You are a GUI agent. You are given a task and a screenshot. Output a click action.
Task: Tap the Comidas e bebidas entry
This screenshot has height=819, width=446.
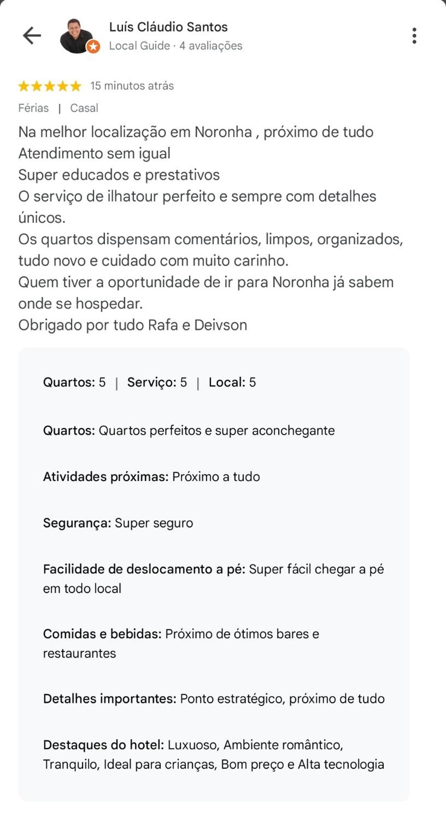click(x=181, y=644)
